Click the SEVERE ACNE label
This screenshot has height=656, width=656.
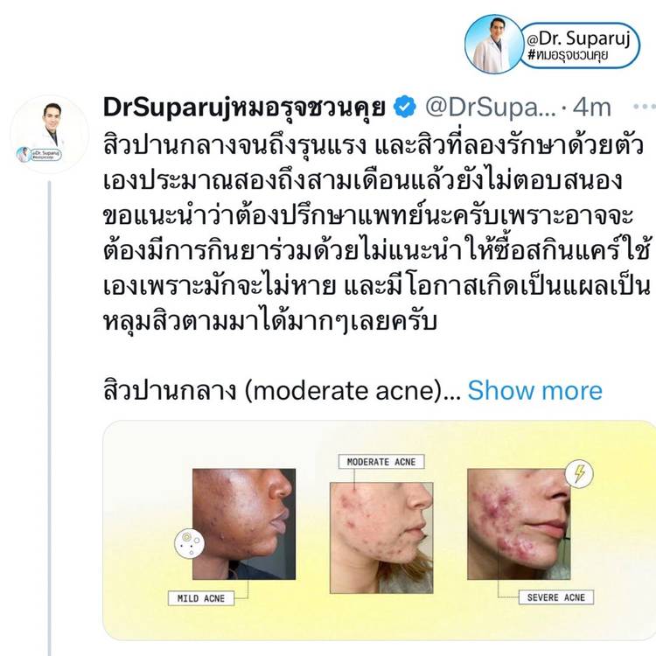click(x=556, y=597)
